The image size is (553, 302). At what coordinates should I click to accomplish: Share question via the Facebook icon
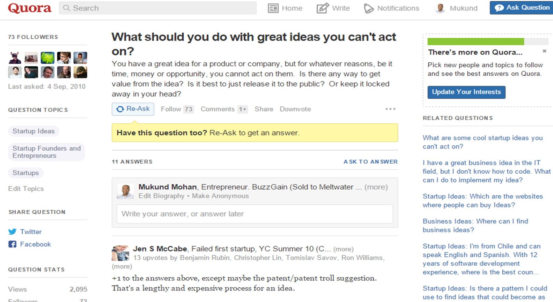click(12, 244)
